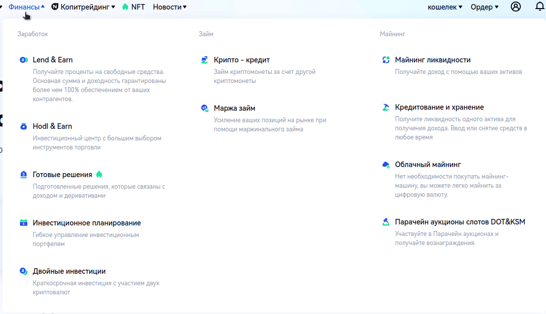
Task: Open the Ордер dropdown menu
Action: pyautogui.click(x=484, y=7)
